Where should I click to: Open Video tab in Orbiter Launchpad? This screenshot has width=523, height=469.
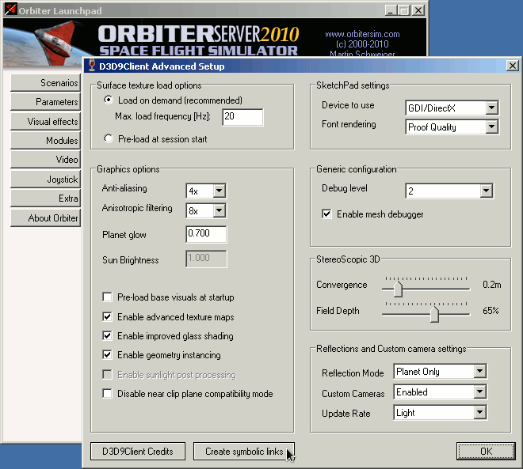coord(46,160)
